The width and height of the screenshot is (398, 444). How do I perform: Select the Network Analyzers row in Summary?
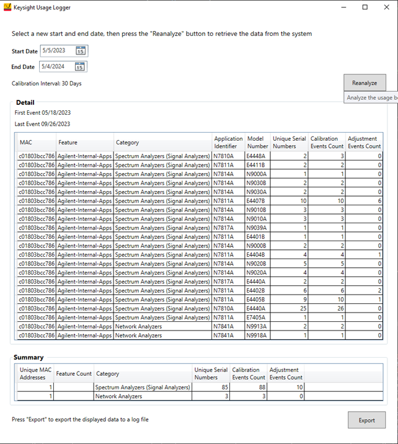click(x=143, y=396)
